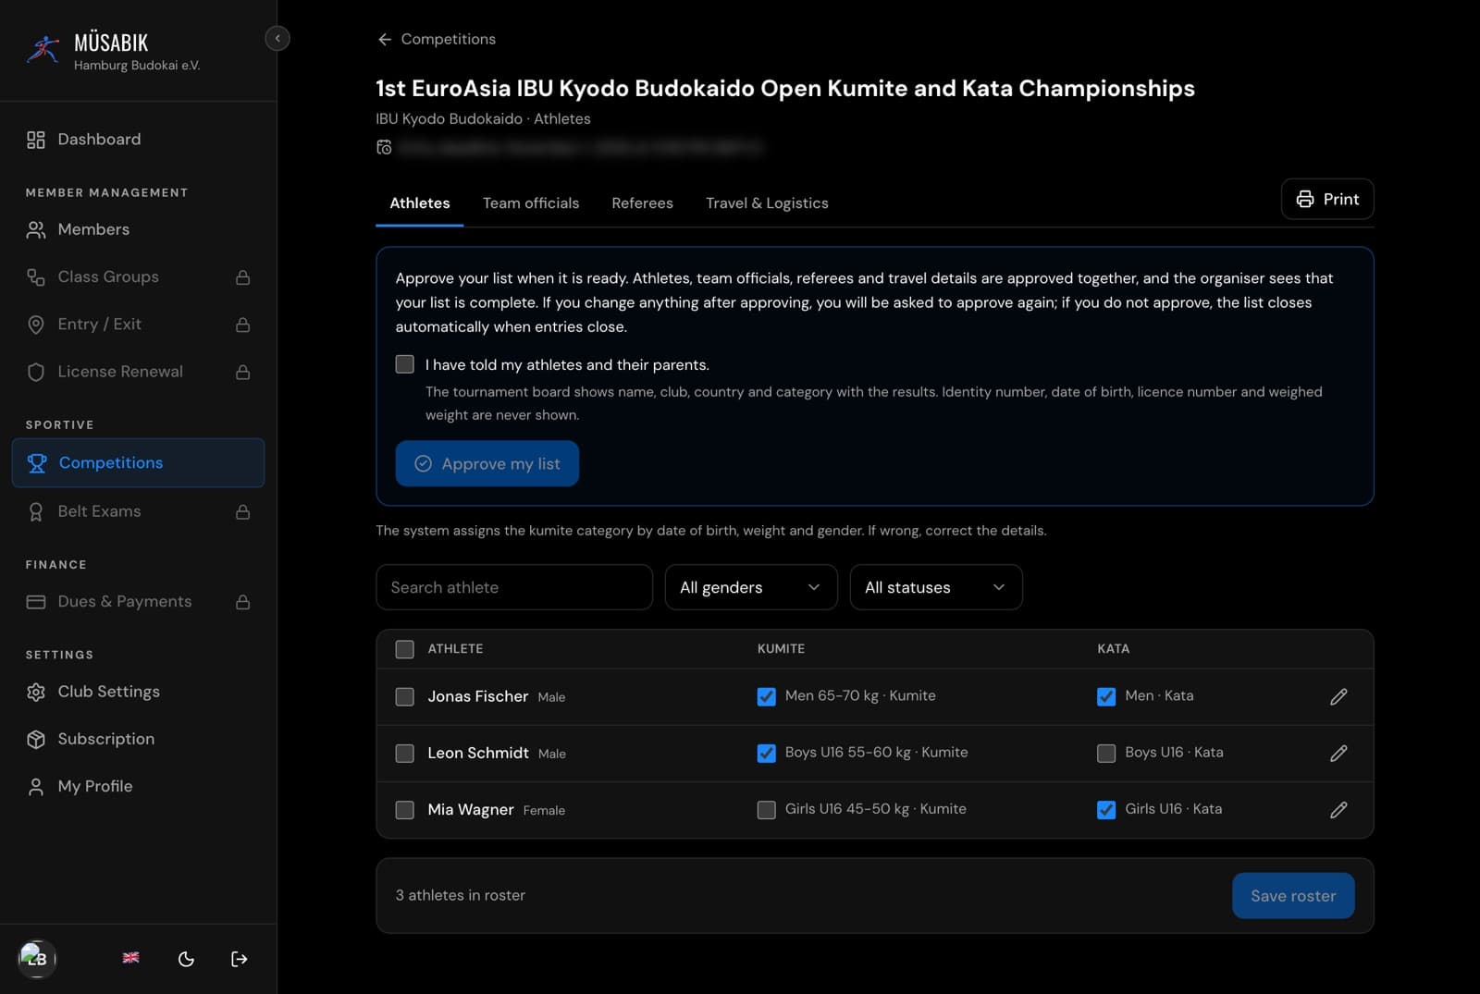The height and width of the screenshot is (994, 1480).
Task: Open the user avatar at sidebar bottom
Action: point(37,958)
